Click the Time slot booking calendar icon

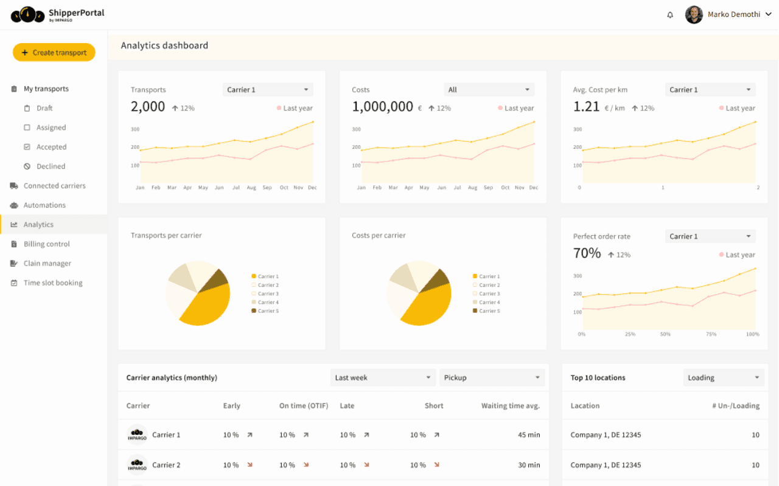pos(14,283)
